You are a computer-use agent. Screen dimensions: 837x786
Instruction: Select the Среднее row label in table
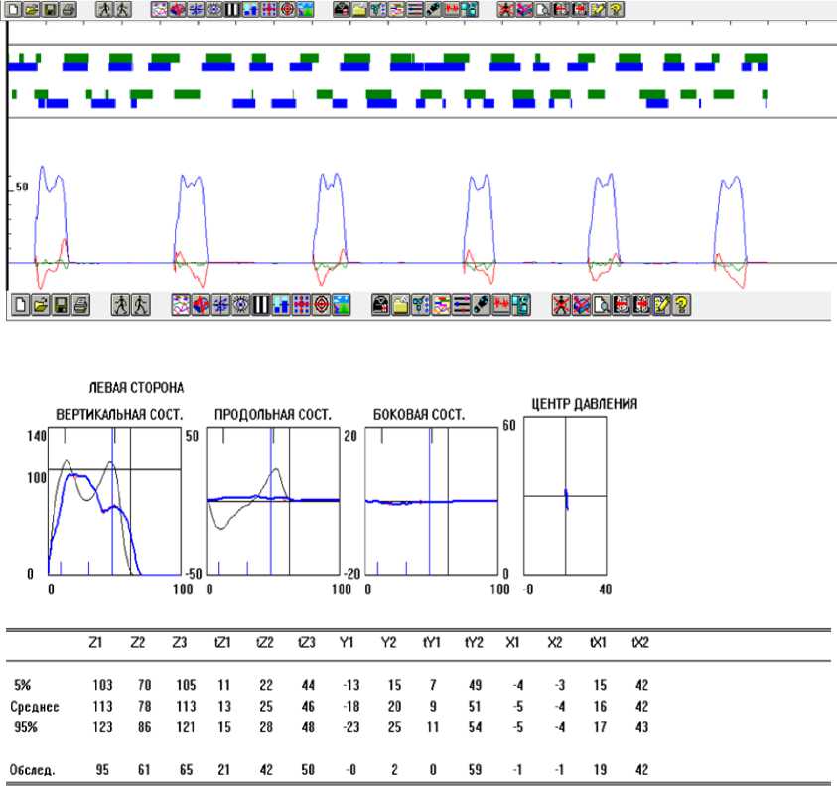click(36, 707)
